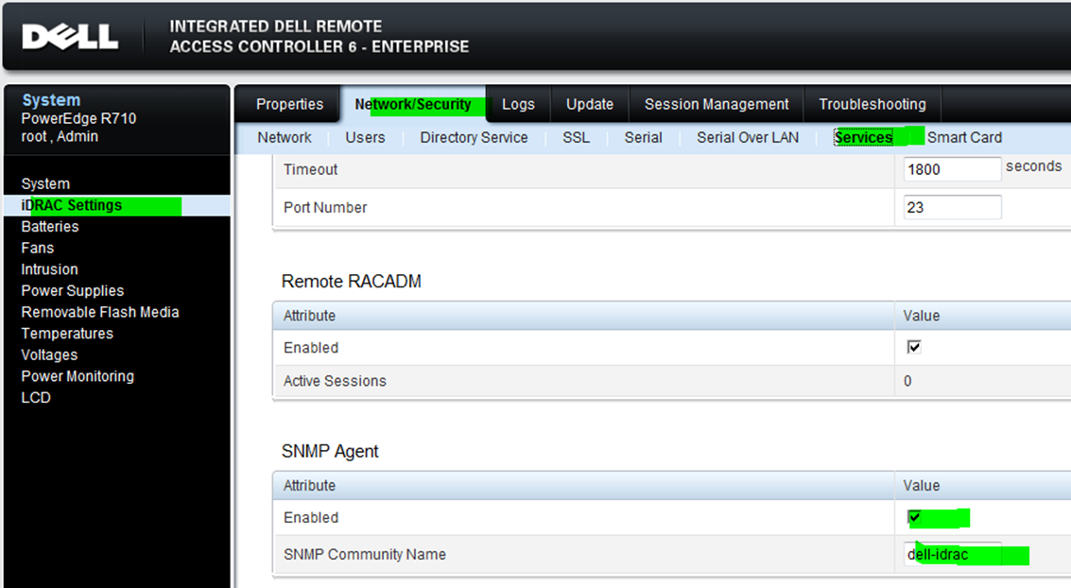Image resolution: width=1071 pixels, height=588 pixels.
Task: Select iDRAC Settings in the sidebar
Action: tap(71, 205)
